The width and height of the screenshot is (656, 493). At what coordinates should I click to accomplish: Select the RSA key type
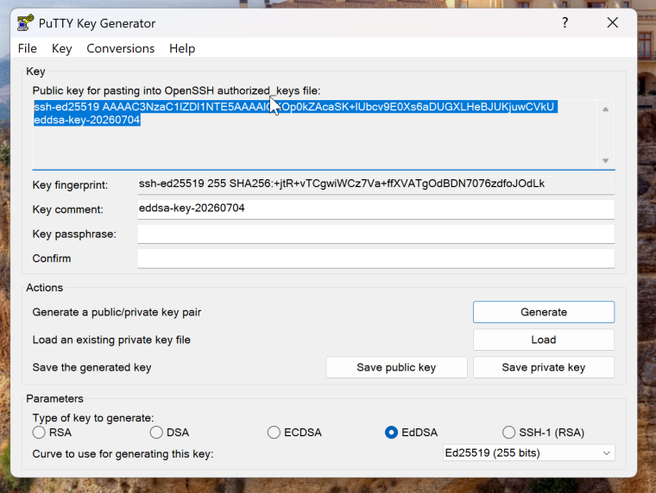(x=39, y=433)
